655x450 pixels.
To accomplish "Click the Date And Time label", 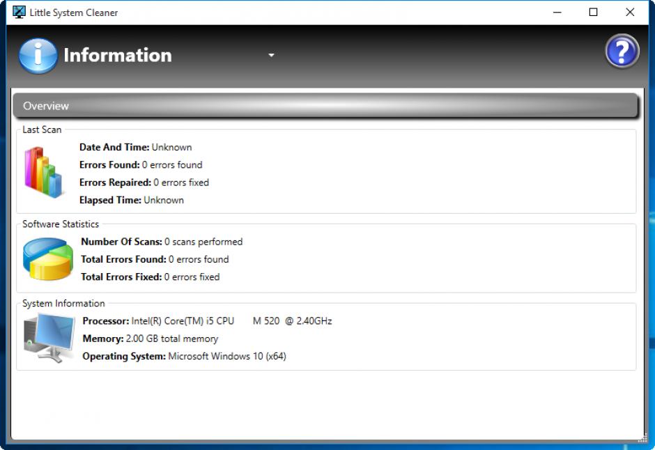I will [x=114, y=147].
